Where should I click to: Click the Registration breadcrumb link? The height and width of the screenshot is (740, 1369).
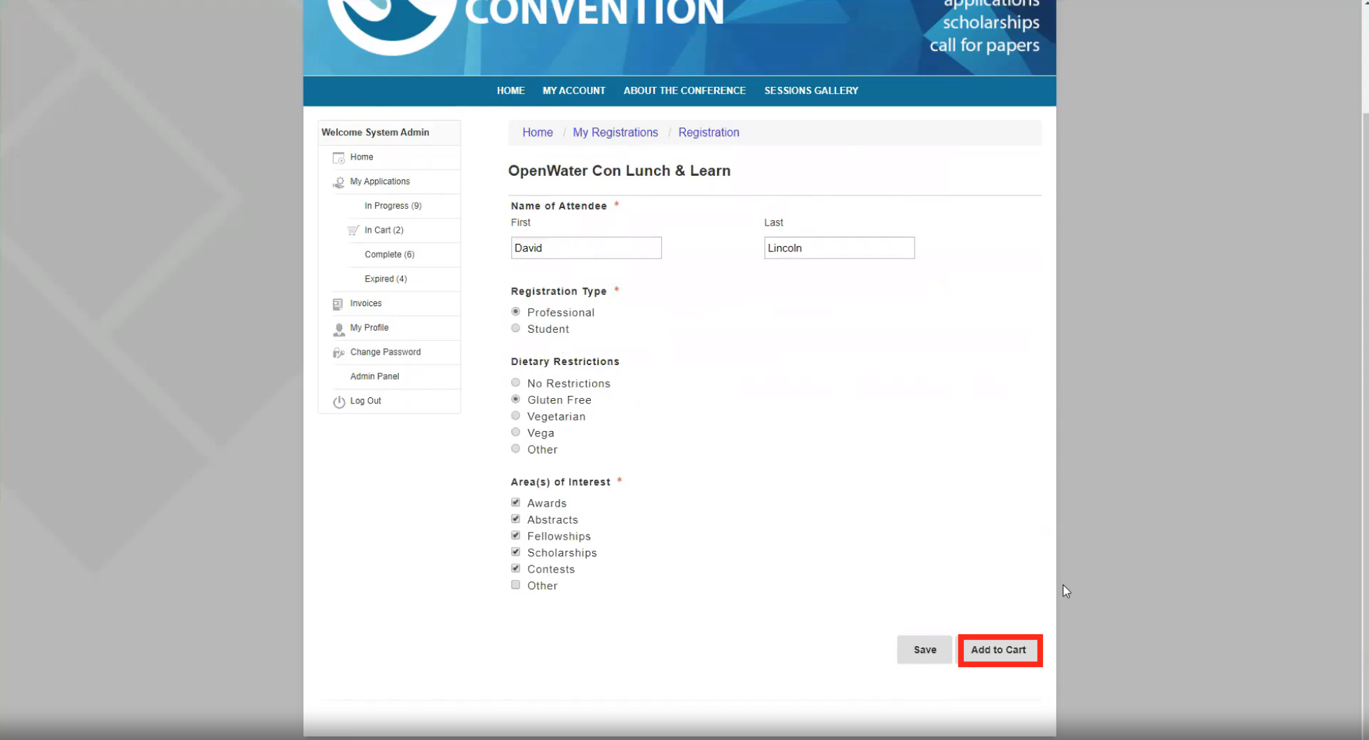[x=709, y=132]
